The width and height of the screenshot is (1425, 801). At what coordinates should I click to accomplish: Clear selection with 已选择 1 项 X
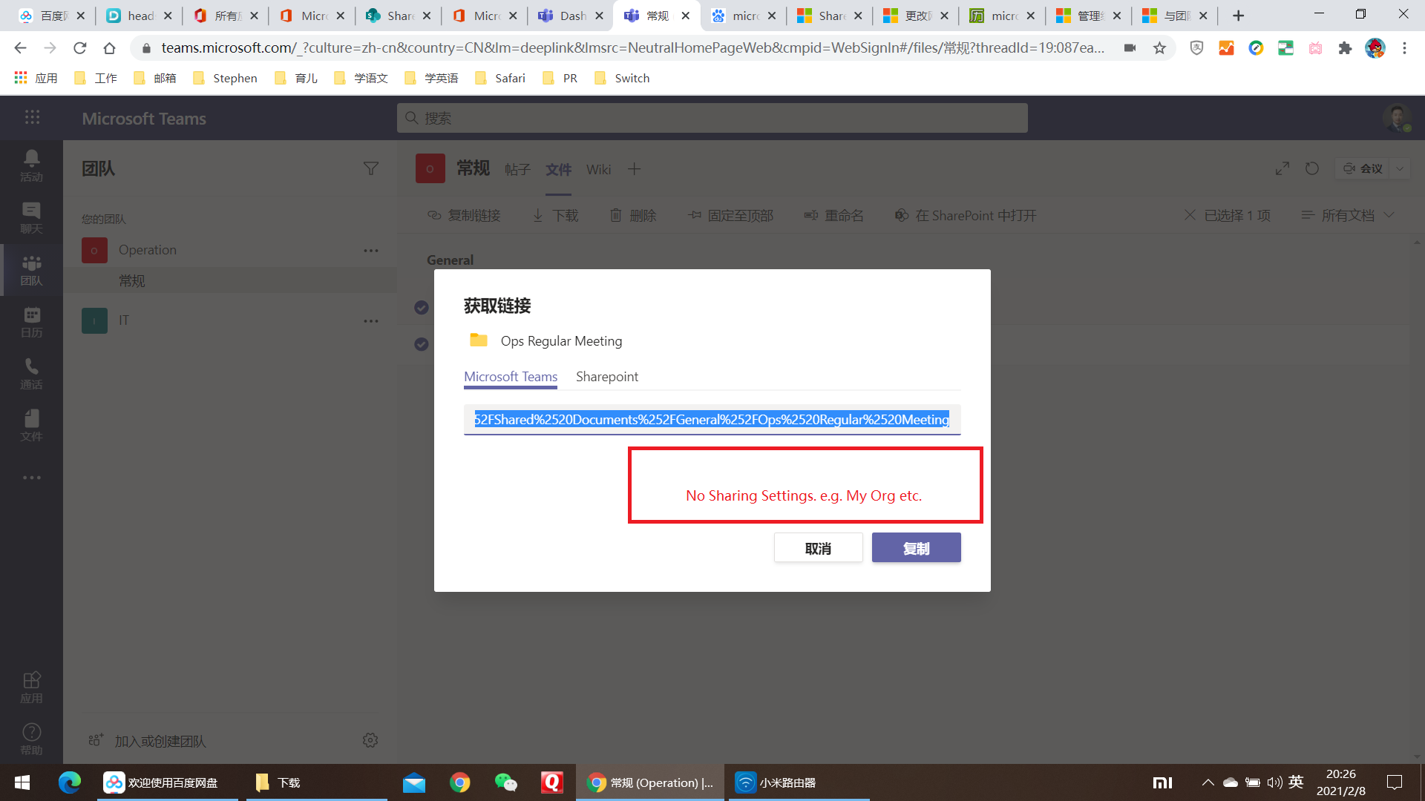coord(1190,215)
